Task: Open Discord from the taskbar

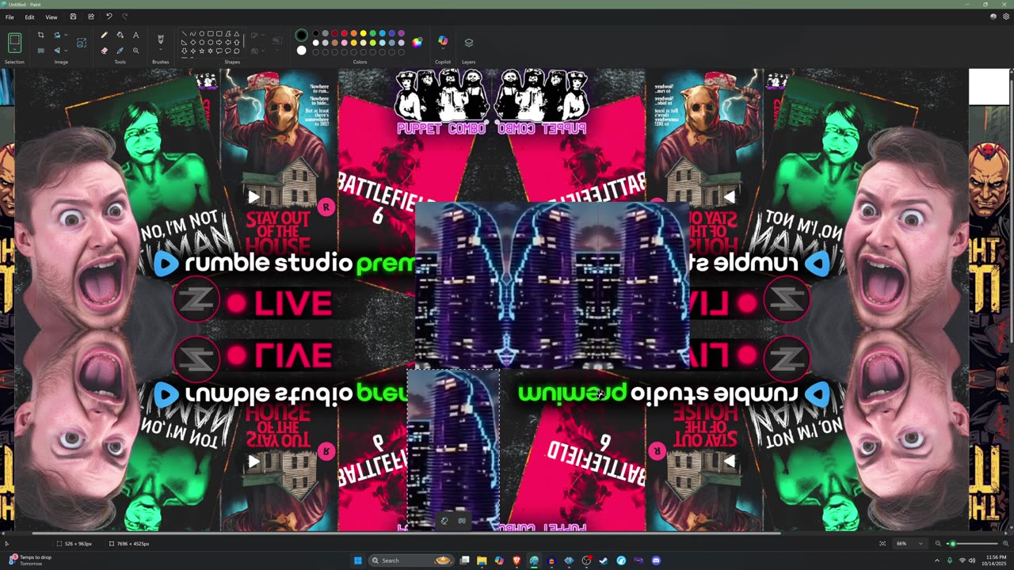Action: click(x=656, y=560)
